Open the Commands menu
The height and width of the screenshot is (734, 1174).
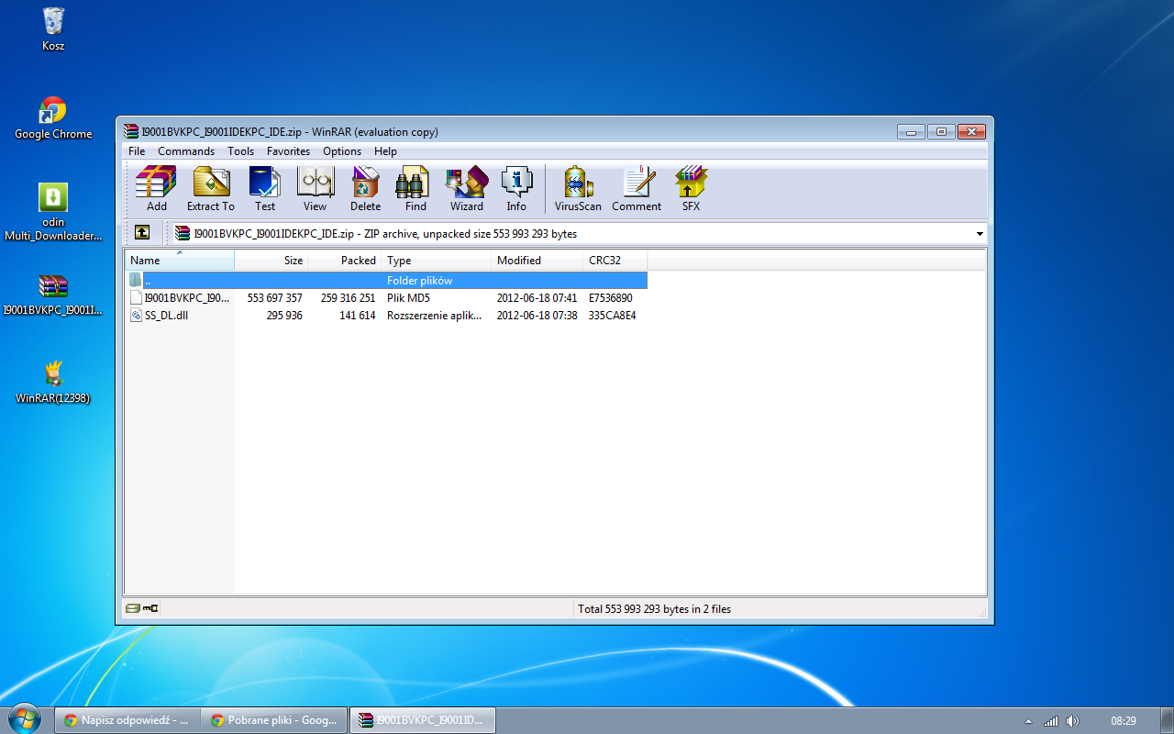(x=186, y=151)
